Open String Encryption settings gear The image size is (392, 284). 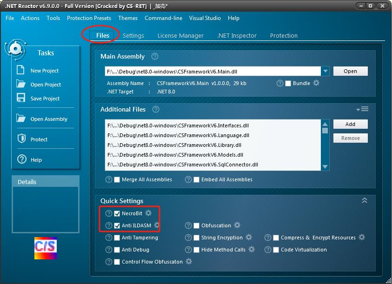tap(249, 238)
